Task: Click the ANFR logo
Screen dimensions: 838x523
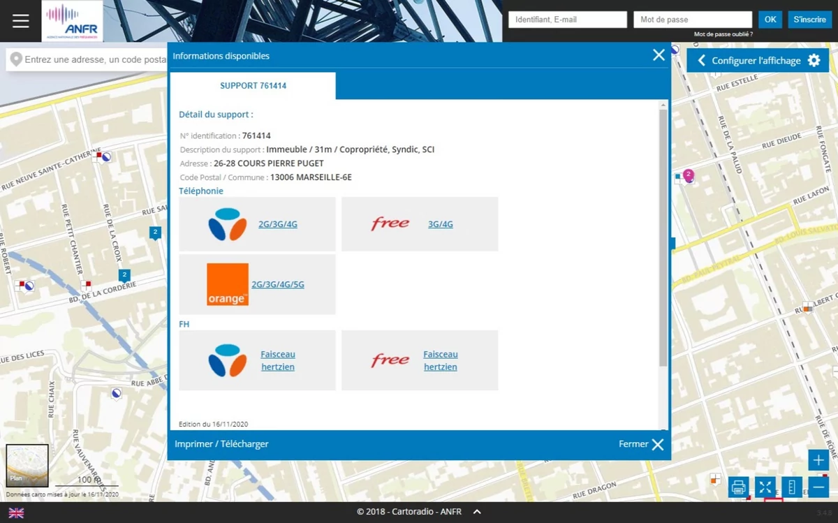Action: coord(72,21)
